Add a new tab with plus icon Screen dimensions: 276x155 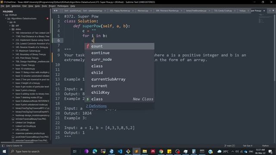pyautogui.click(x=270, y=11)
